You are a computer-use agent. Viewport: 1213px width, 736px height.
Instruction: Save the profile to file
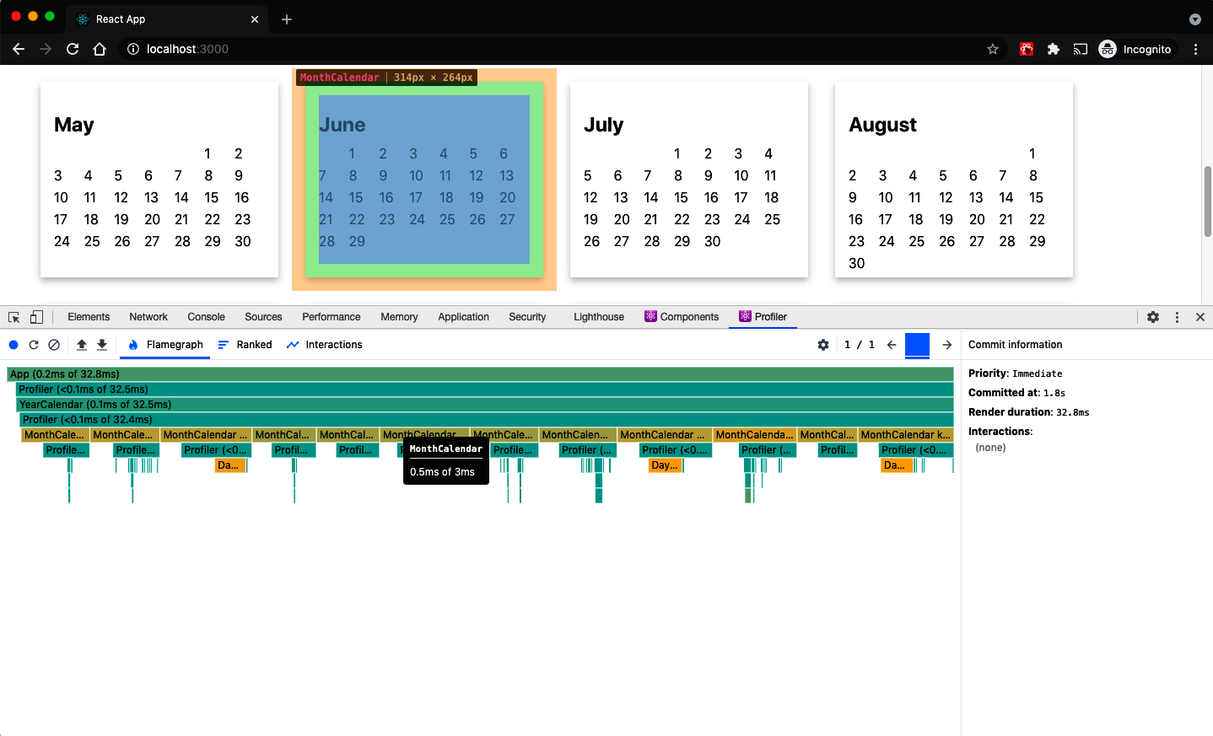point(102,345)
